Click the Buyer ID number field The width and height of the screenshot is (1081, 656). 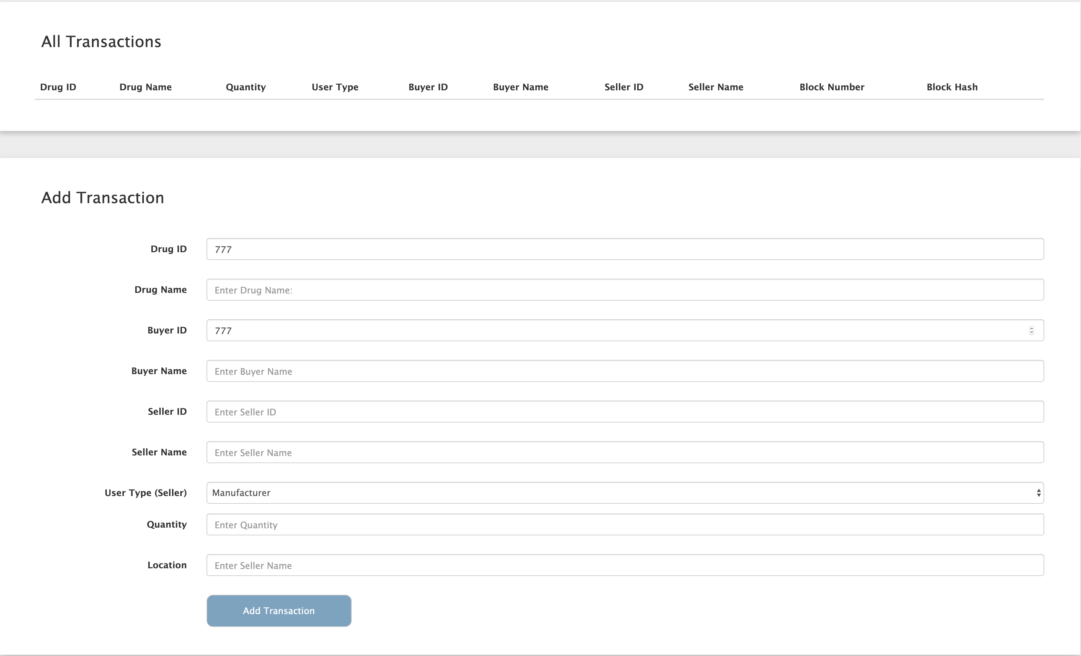[x=614, y=331]
